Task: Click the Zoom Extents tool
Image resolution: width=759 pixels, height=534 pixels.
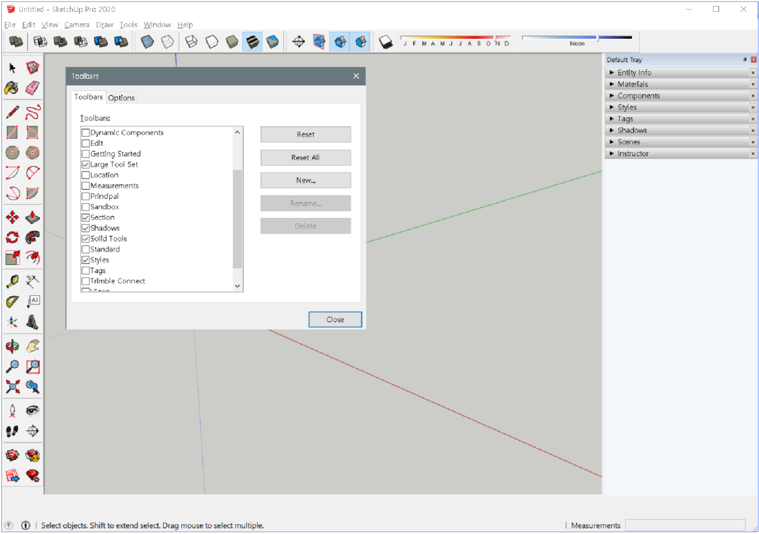Action: [x=12, y=387]
